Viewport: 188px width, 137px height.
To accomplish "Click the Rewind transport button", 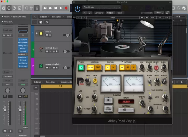I will [x=45, y=8].
